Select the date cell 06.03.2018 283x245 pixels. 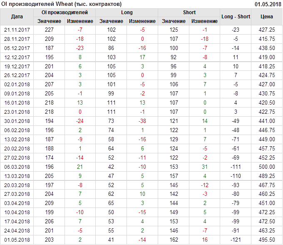point(17,167)
